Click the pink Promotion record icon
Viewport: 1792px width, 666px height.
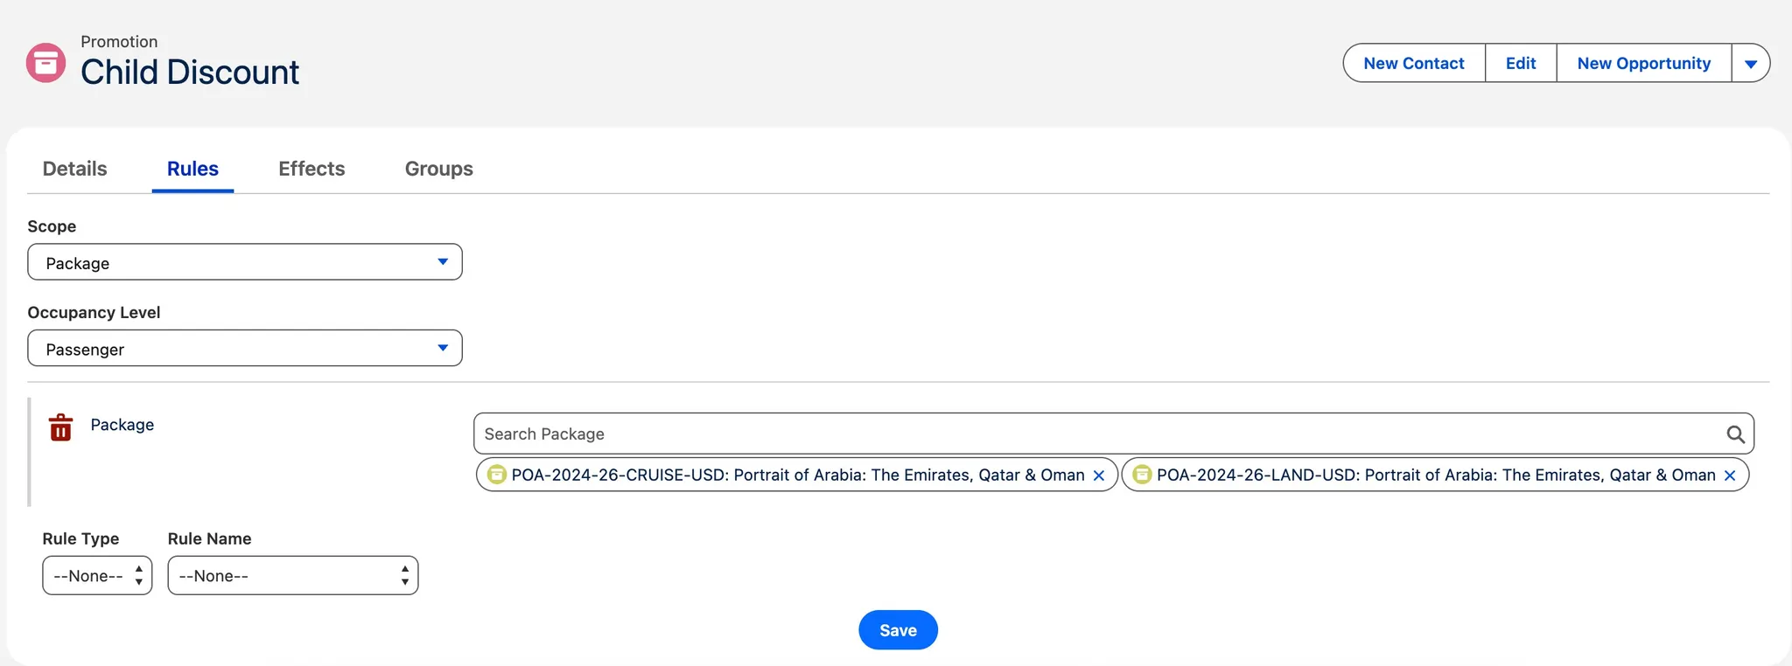point(45,63)
